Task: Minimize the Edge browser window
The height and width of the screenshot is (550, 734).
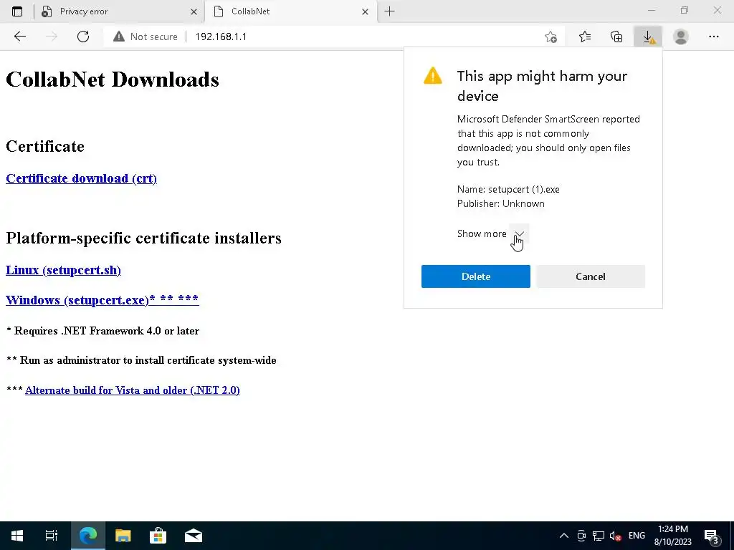Action: (652, 10)
